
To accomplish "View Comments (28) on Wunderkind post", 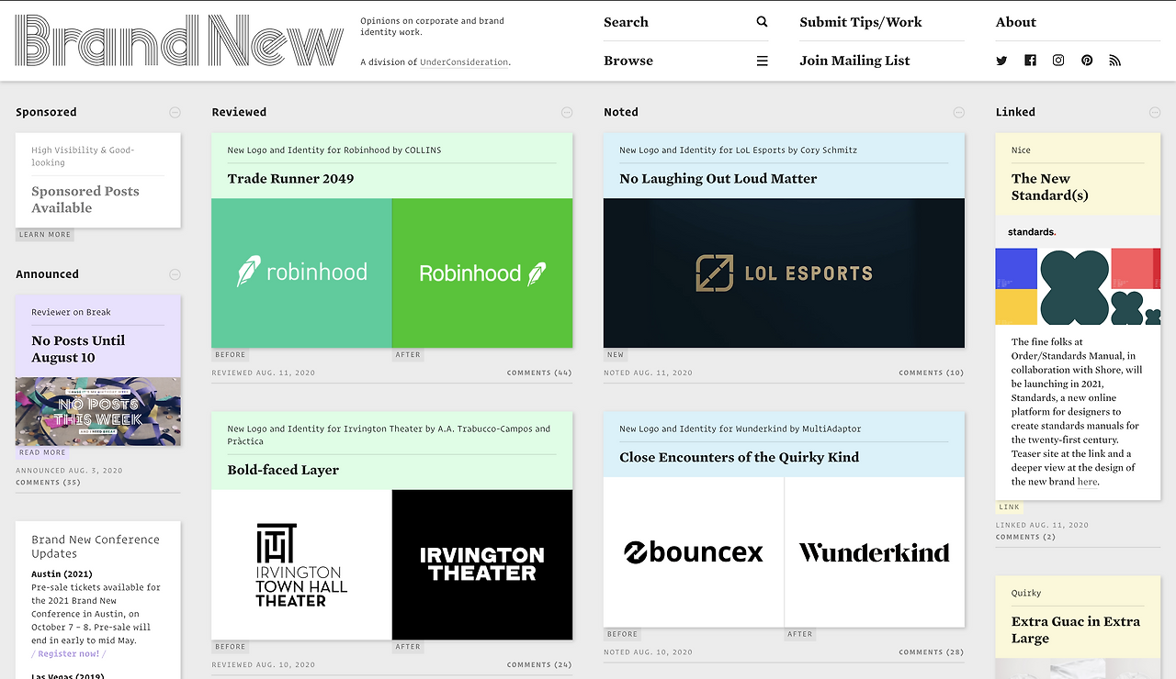I will 932,652.
